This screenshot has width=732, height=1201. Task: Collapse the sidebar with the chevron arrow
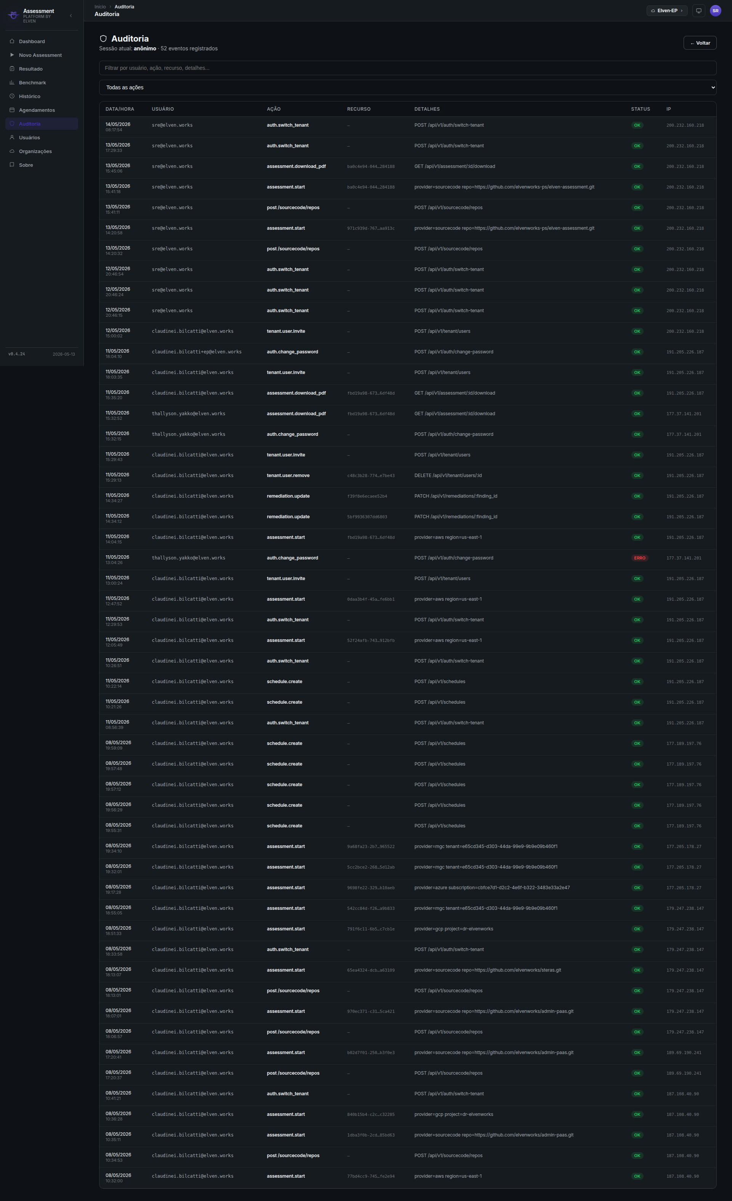pos(71,16)
